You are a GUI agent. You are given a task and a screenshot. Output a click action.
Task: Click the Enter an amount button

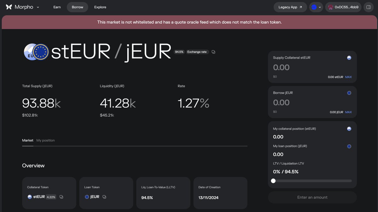pyautogui.click(x=312, y=197)
